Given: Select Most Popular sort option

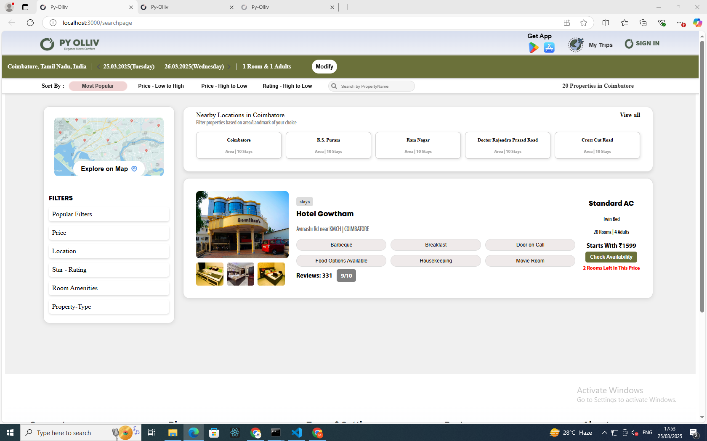Looking at the screenshot, I should coord(98,86).
